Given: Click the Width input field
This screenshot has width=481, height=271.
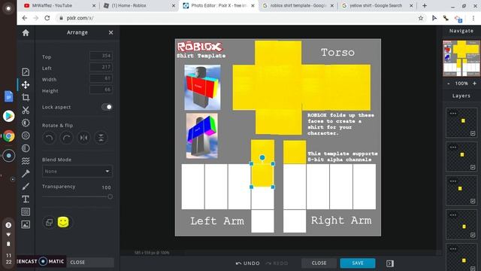Looking at the screenshot, I should pos(101,78).
